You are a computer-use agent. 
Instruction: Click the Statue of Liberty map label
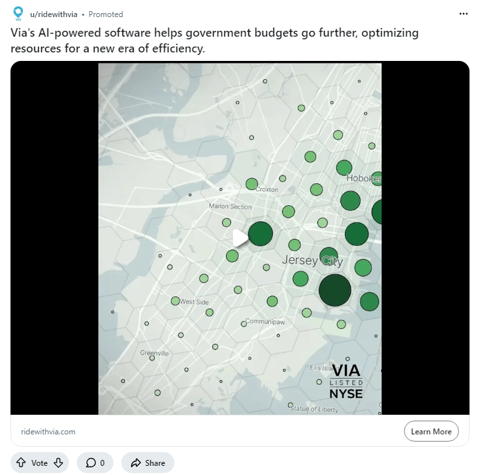[315, 409]
